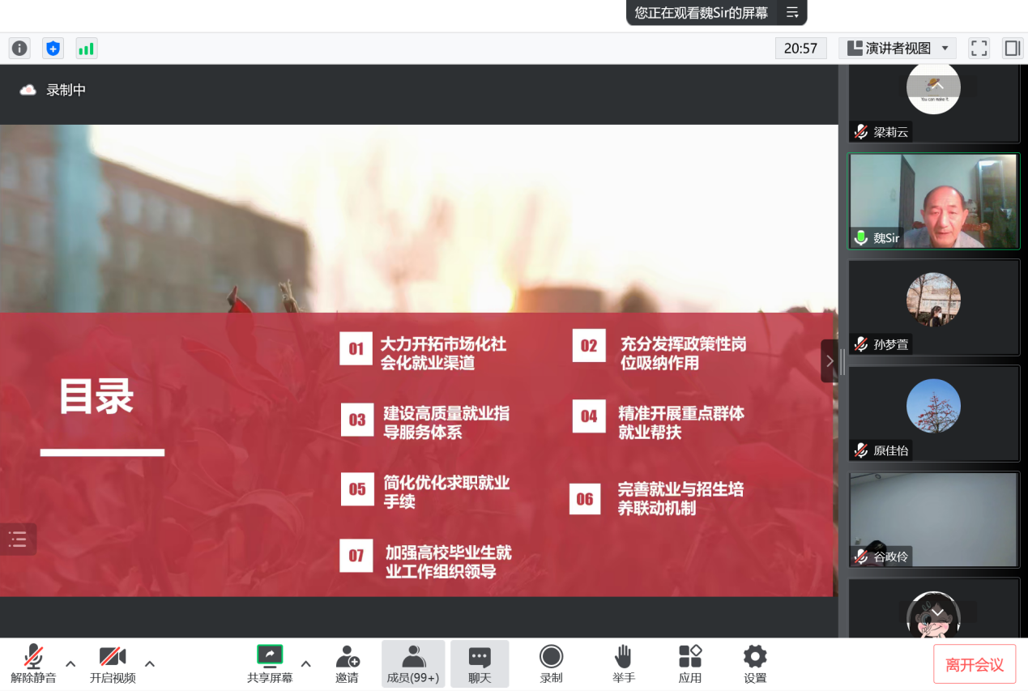Collapse participant video strip arrow
The height and width of the screenshot is (691, 1028).
(x=830, y=361)
